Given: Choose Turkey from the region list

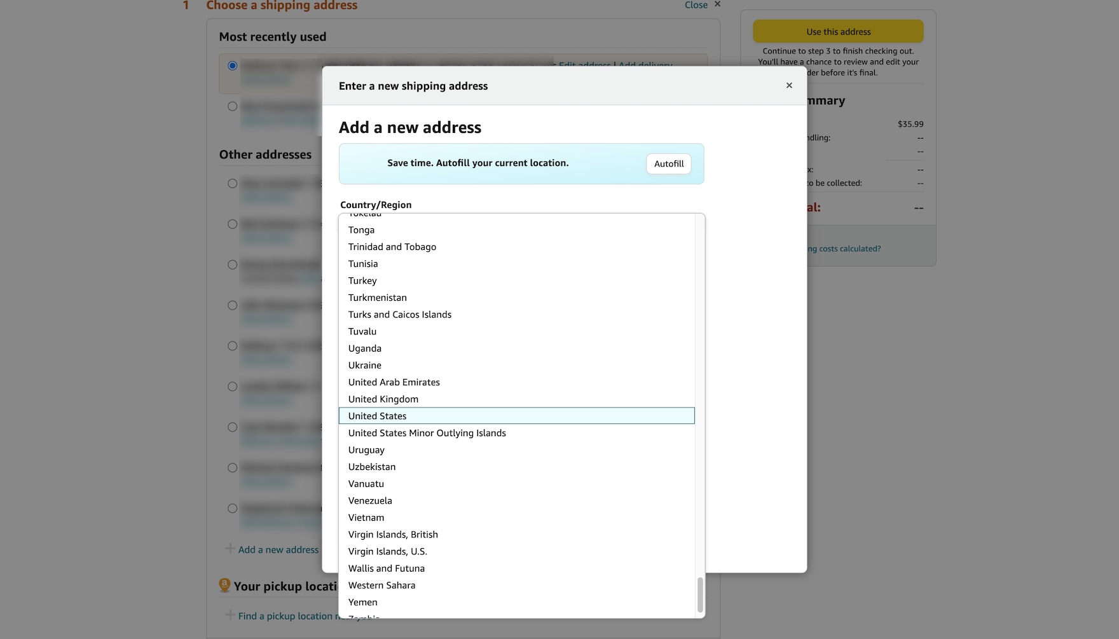Looking at the screenshot, I should click(362, 281).
